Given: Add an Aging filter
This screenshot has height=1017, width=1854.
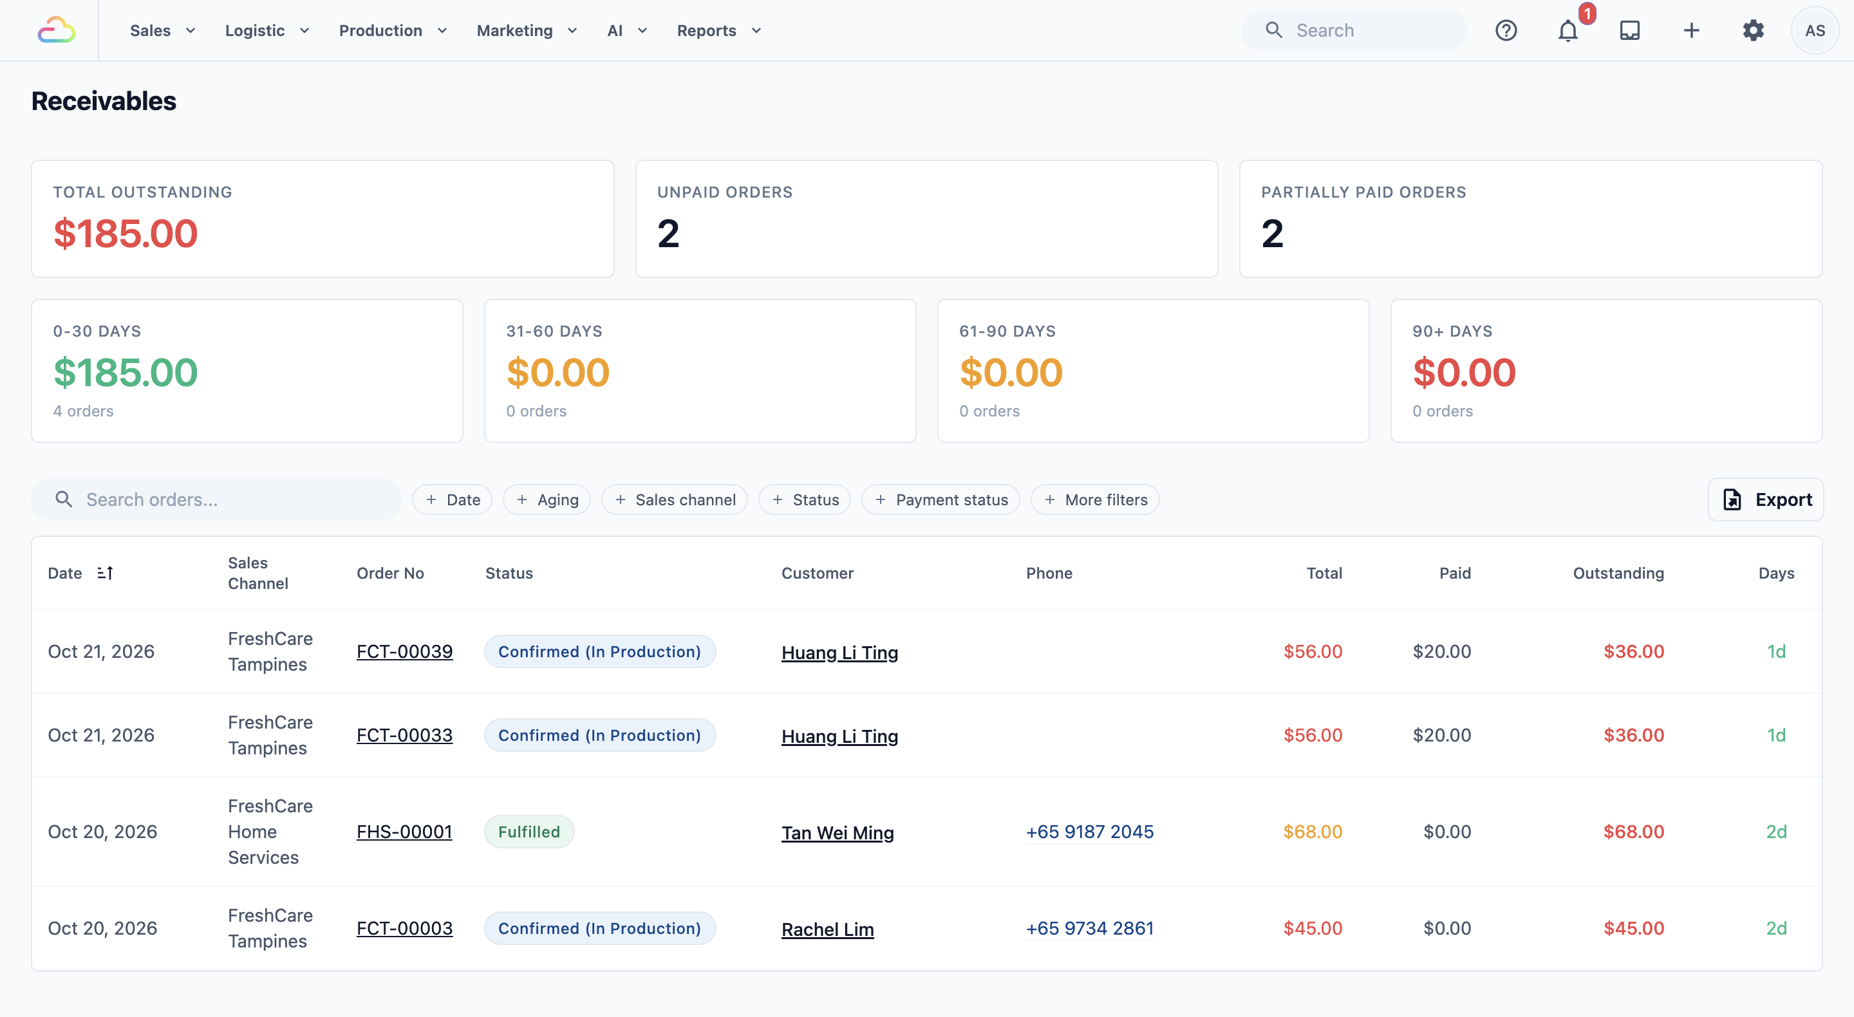Looking at the screenshot, I should (547, 499).
